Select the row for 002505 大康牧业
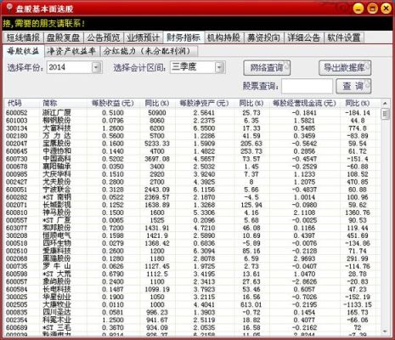 [192, 304]
